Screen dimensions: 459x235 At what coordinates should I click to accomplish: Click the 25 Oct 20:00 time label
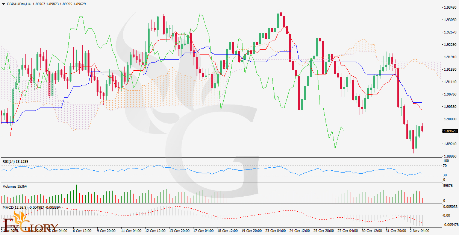coord(324,230)
